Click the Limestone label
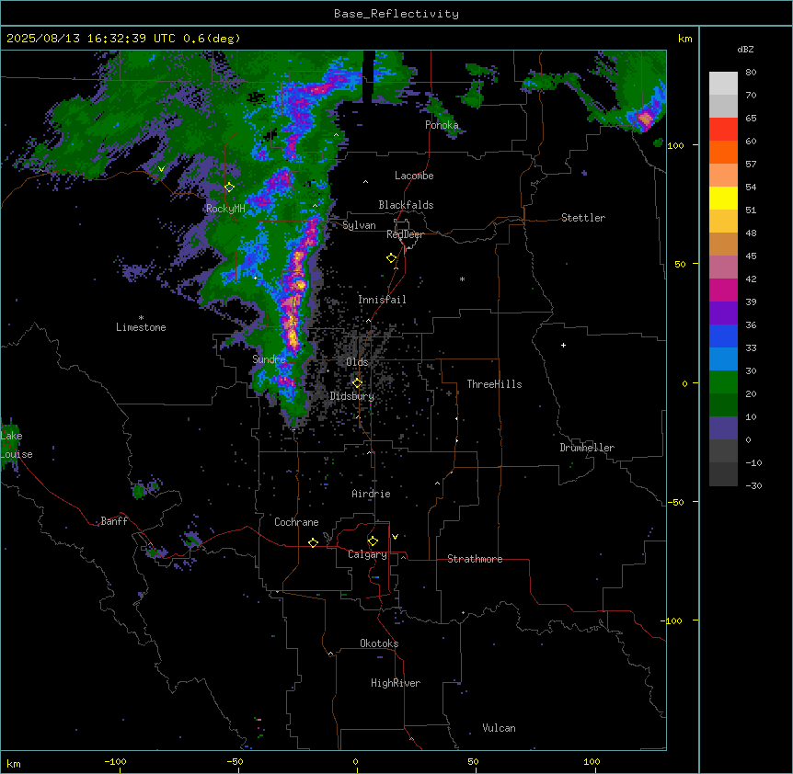Screen dimensions: 793x774 point(141,327)
